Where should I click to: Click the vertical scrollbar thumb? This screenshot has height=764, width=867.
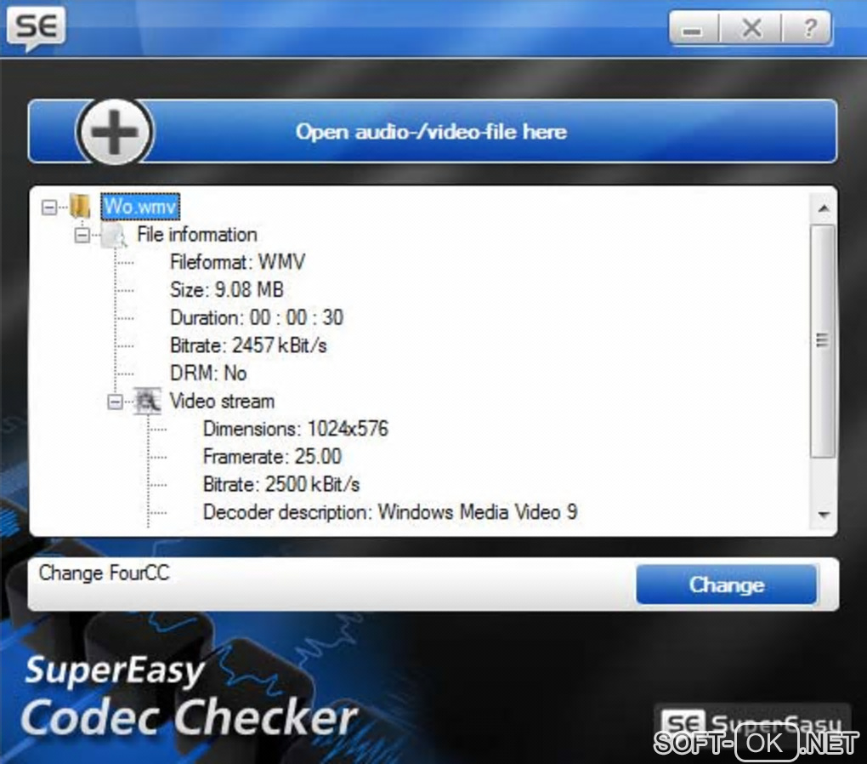click(x=823, y=340)
